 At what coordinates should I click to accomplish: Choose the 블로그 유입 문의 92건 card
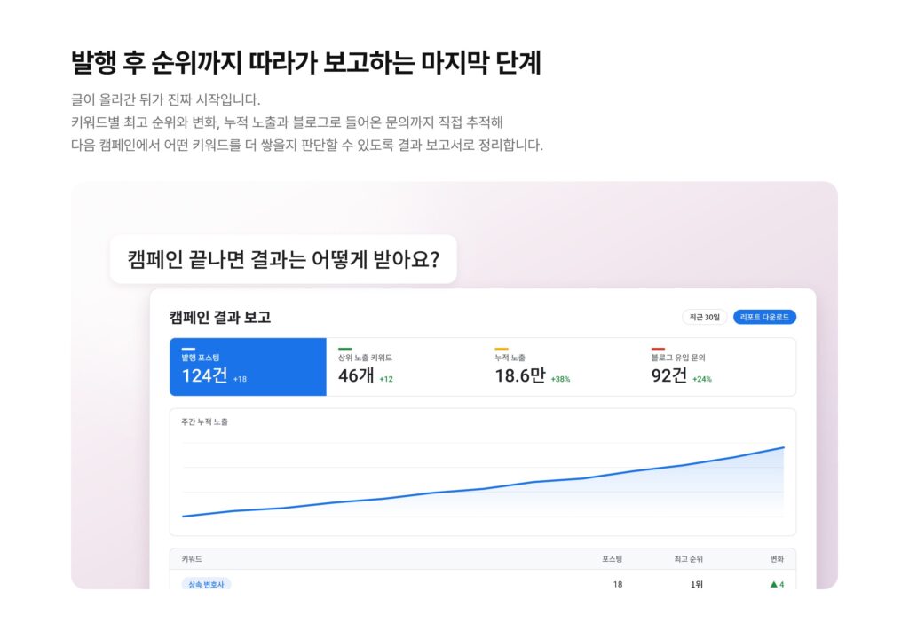point(717,367)
